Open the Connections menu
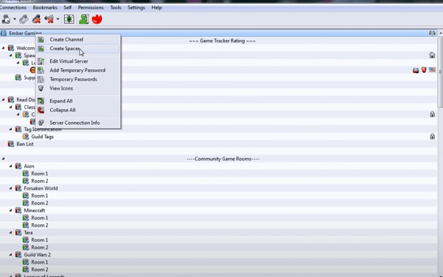Screen dimensions: 443x277 click(x=13, y=7)
